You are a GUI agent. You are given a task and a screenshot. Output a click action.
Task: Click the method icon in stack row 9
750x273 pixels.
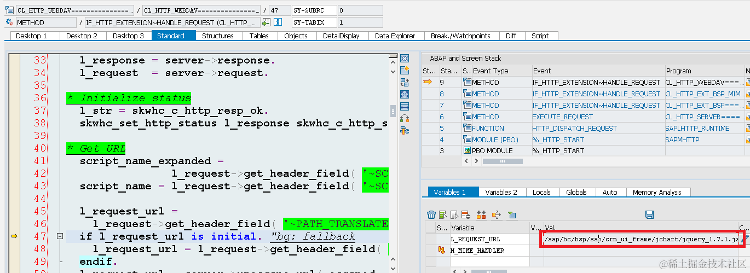(x=467, y=82)
